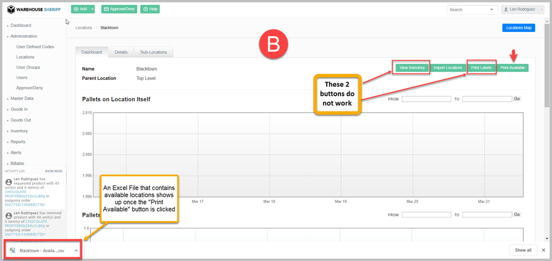This screenshot has height=261, width=552.
Task: Open the downloaded Blacktown CSV file menu chevron
Action: pyautogui.click(x=76, y=251)
